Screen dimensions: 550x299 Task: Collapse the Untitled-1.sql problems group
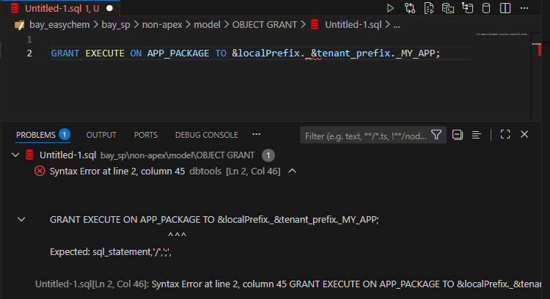(x=15, y=155)
